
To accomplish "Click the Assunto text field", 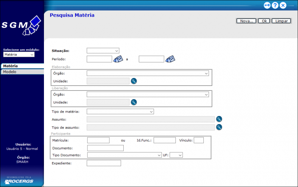I will point(151,119).
